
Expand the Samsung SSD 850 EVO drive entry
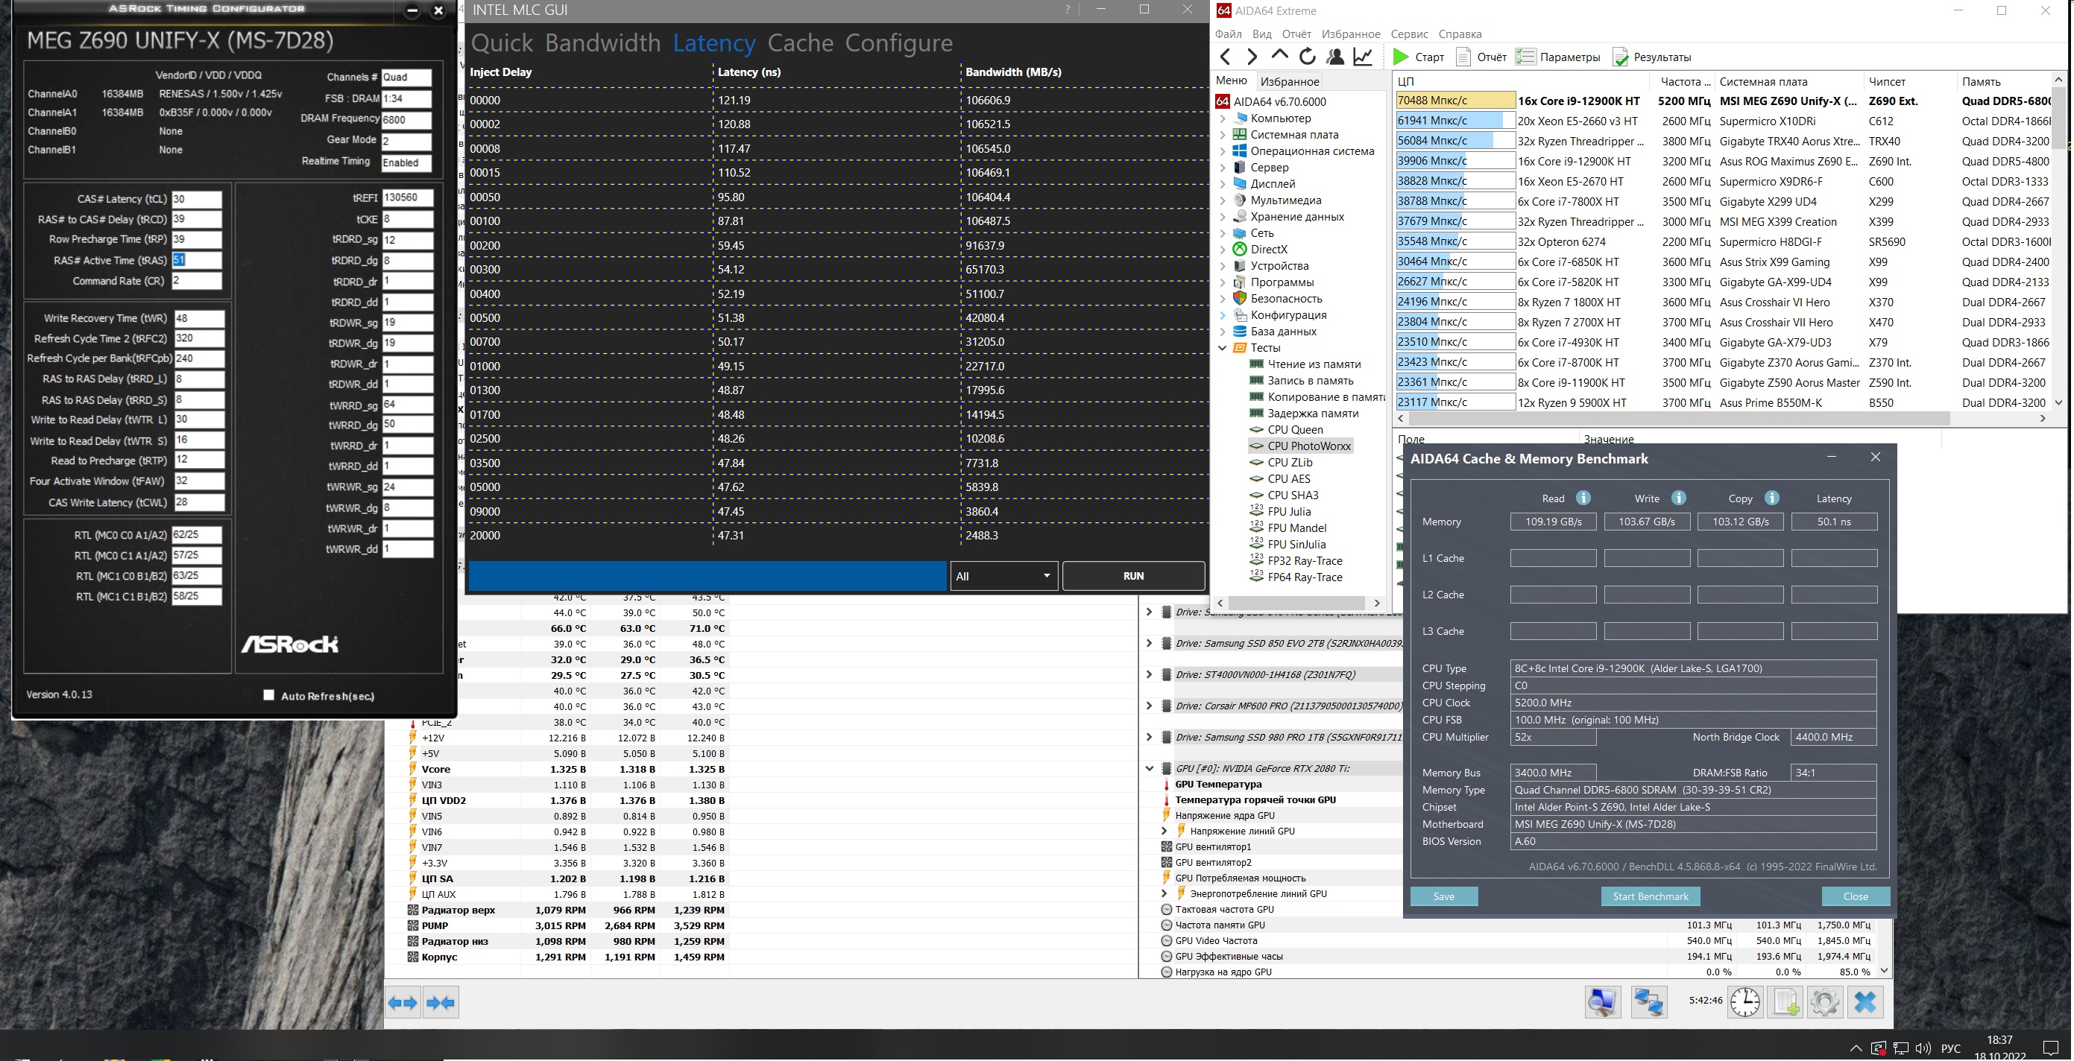pos(1149,643)
